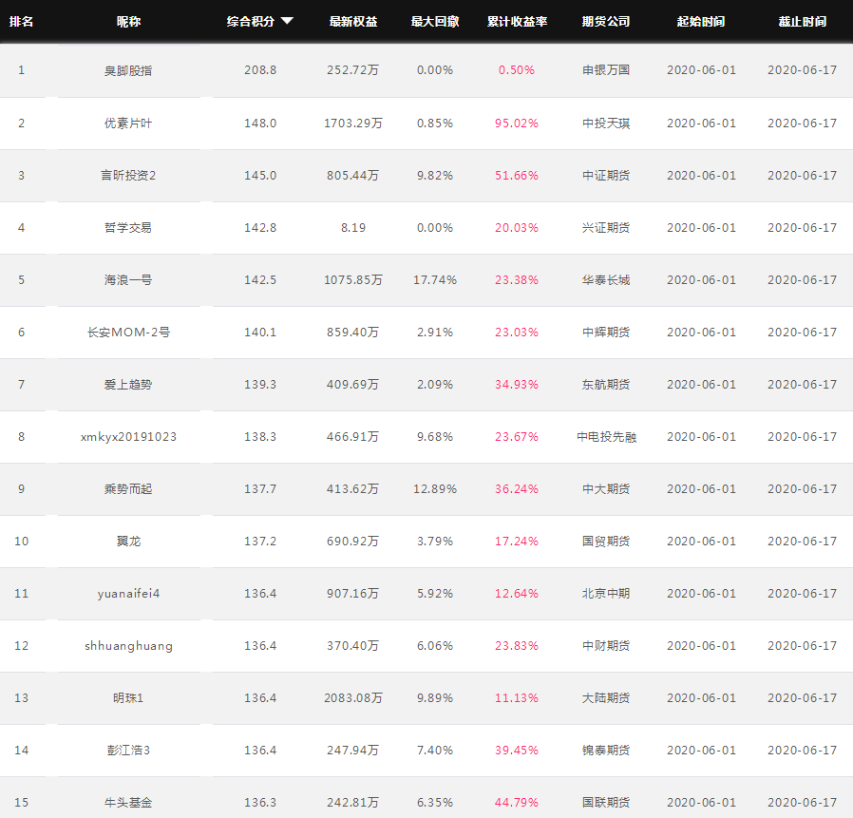The image size is (853, 818).
Task: Click futures company 申银万国
Action: (606, 70)
